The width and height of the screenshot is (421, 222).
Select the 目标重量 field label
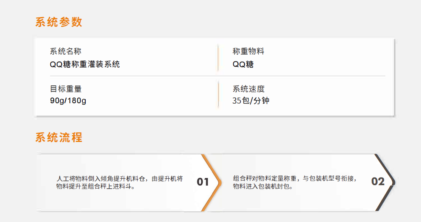[x=66, y=89]
